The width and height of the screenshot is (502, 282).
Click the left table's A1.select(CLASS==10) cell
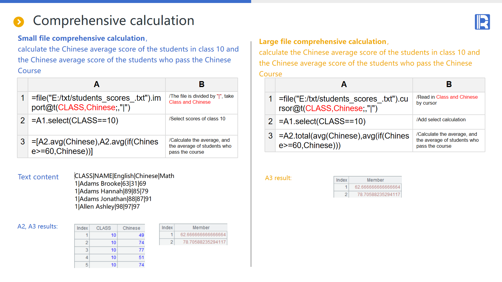point(75,121)
